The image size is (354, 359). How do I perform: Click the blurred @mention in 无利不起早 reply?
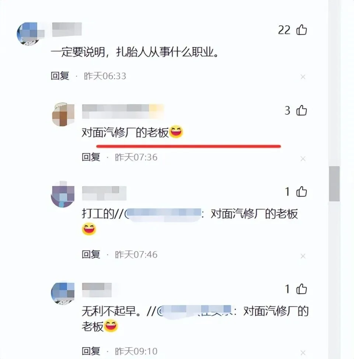(x=195, y=312)
